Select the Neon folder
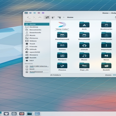Image resolution: width=116 pixels, height=116 pixels. pyautogui.click(x=106, y=57)
